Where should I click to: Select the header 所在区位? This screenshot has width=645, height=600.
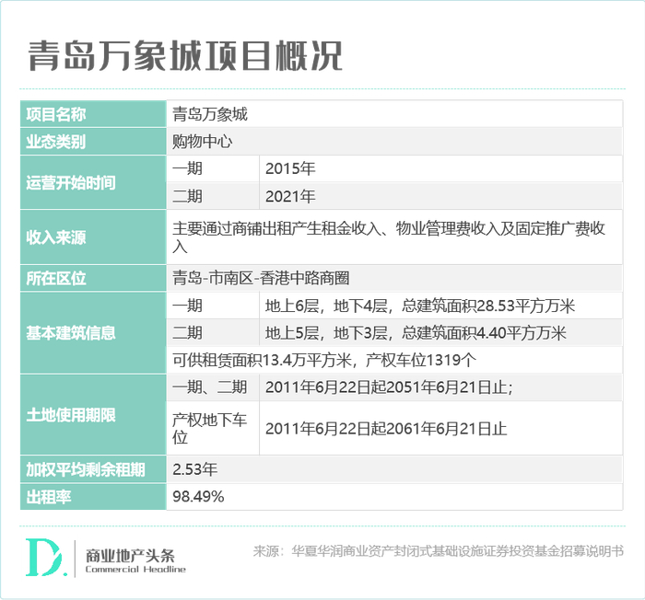coord(93,278)
